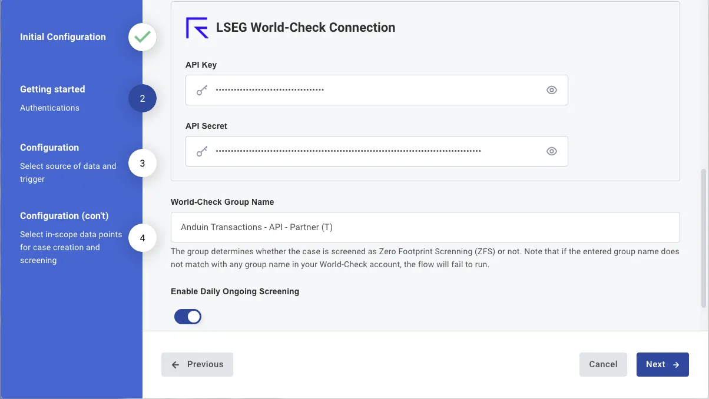Open the Getting started step
The image size is (709, 399).
(x=52, y=89)
